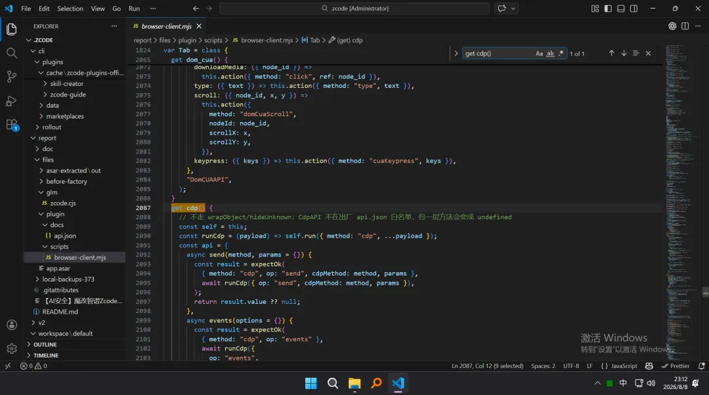The width and height of the screenshot is (709, 395).
Task: Expand the before-factory folder
Action: pos(41,182)
